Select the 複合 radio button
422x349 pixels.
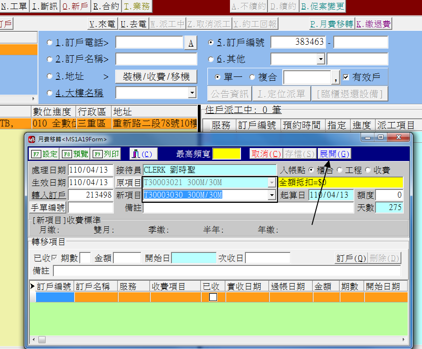(x=252, y=77)
